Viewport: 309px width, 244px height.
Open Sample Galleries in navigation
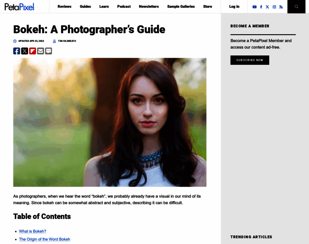pos(181,7)
